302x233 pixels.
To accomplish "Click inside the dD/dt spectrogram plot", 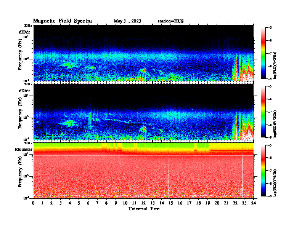I will pyautogui.click(x=143, y=112).
